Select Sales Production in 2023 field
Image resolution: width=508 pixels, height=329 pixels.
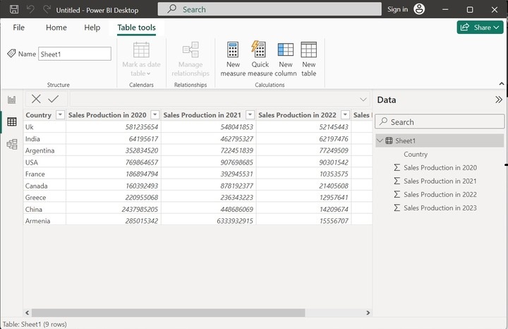point(440,208)
